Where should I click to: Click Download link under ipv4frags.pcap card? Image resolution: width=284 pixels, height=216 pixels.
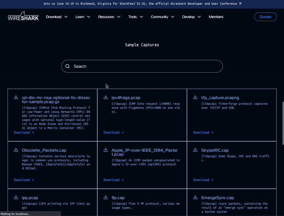click(x=113, y=132)
